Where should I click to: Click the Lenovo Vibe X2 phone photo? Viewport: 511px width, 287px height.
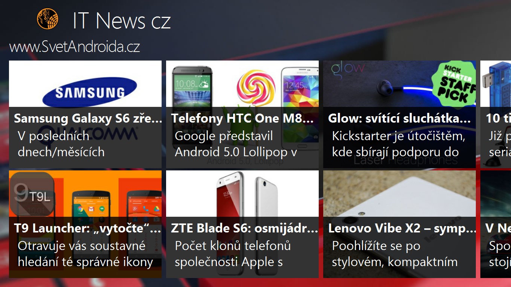(x=400, y=194)
